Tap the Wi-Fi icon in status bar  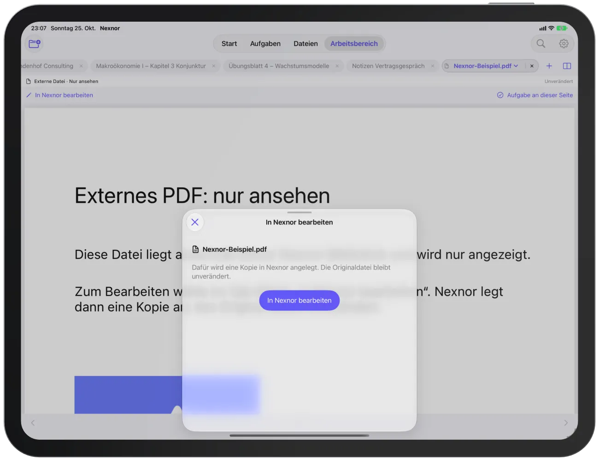(551, 28)
